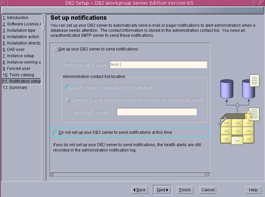Click the Notification SMTP server field

coord(158,65)
